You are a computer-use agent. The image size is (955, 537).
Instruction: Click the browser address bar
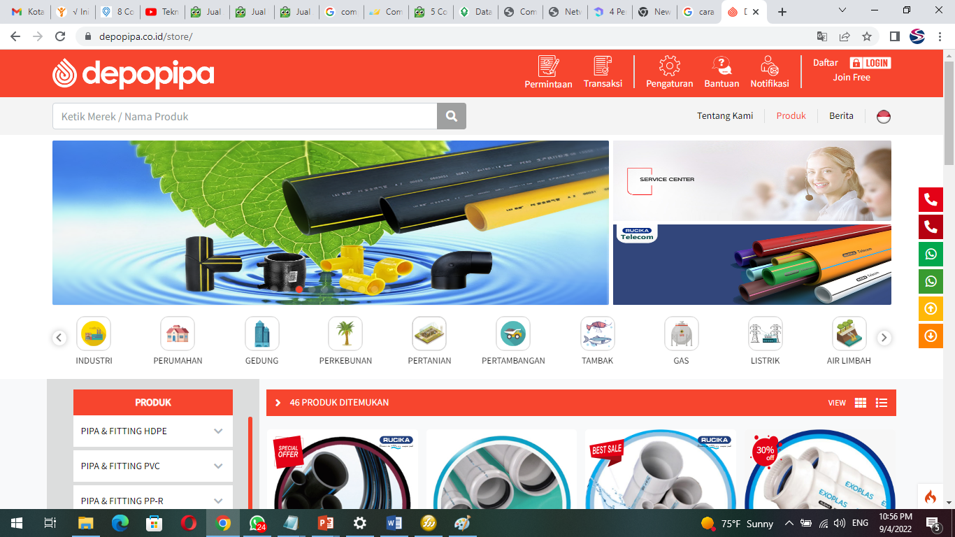447,36
